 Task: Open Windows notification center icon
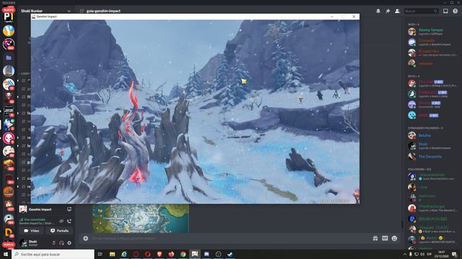[454, 254]
